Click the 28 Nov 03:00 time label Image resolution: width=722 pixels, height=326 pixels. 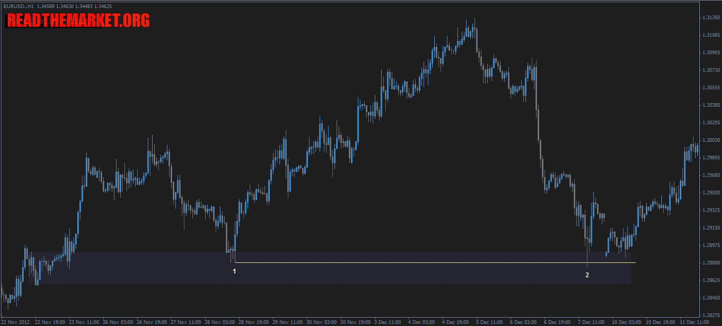point(221,322)
